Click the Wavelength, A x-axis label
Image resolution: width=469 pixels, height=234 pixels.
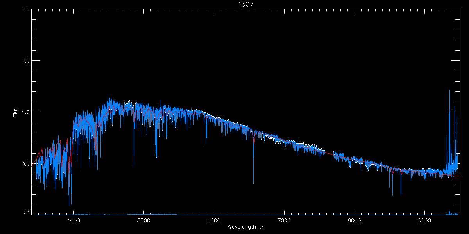(x=245, y=227)
